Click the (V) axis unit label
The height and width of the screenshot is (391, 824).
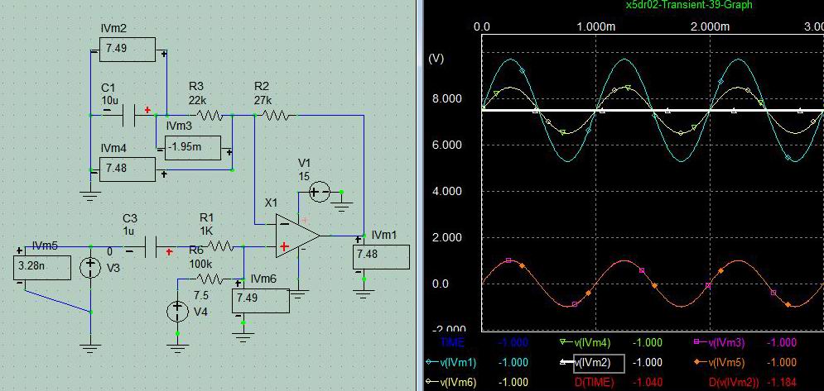click(x=436, y=59)
